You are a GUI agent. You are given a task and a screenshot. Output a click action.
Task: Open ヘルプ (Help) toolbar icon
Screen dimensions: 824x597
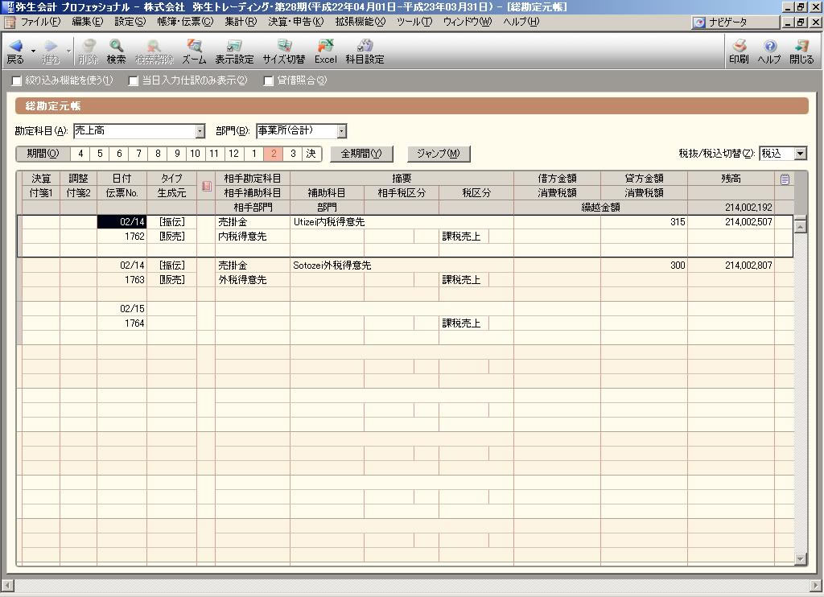[x=768, y=51]
